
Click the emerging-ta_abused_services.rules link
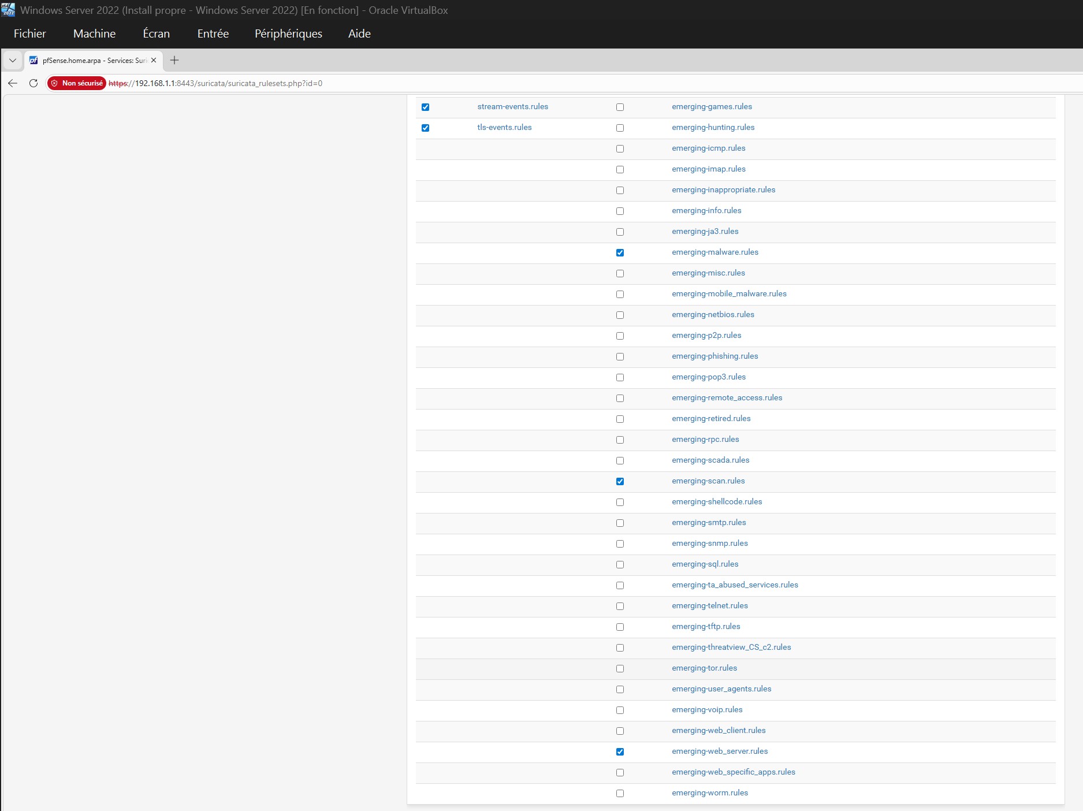[x=735, y=585]
